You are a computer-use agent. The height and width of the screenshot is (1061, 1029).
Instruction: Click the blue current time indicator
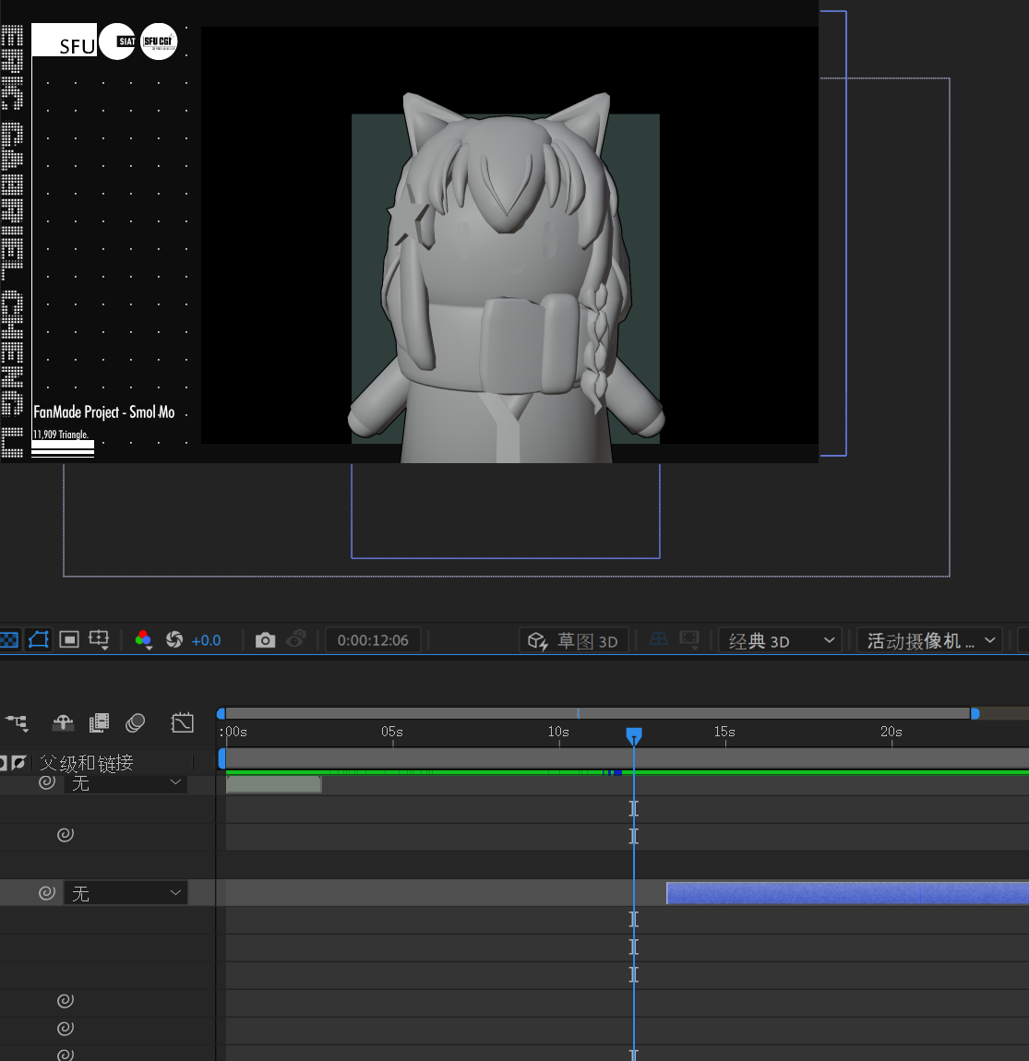[x=634, y=736]
